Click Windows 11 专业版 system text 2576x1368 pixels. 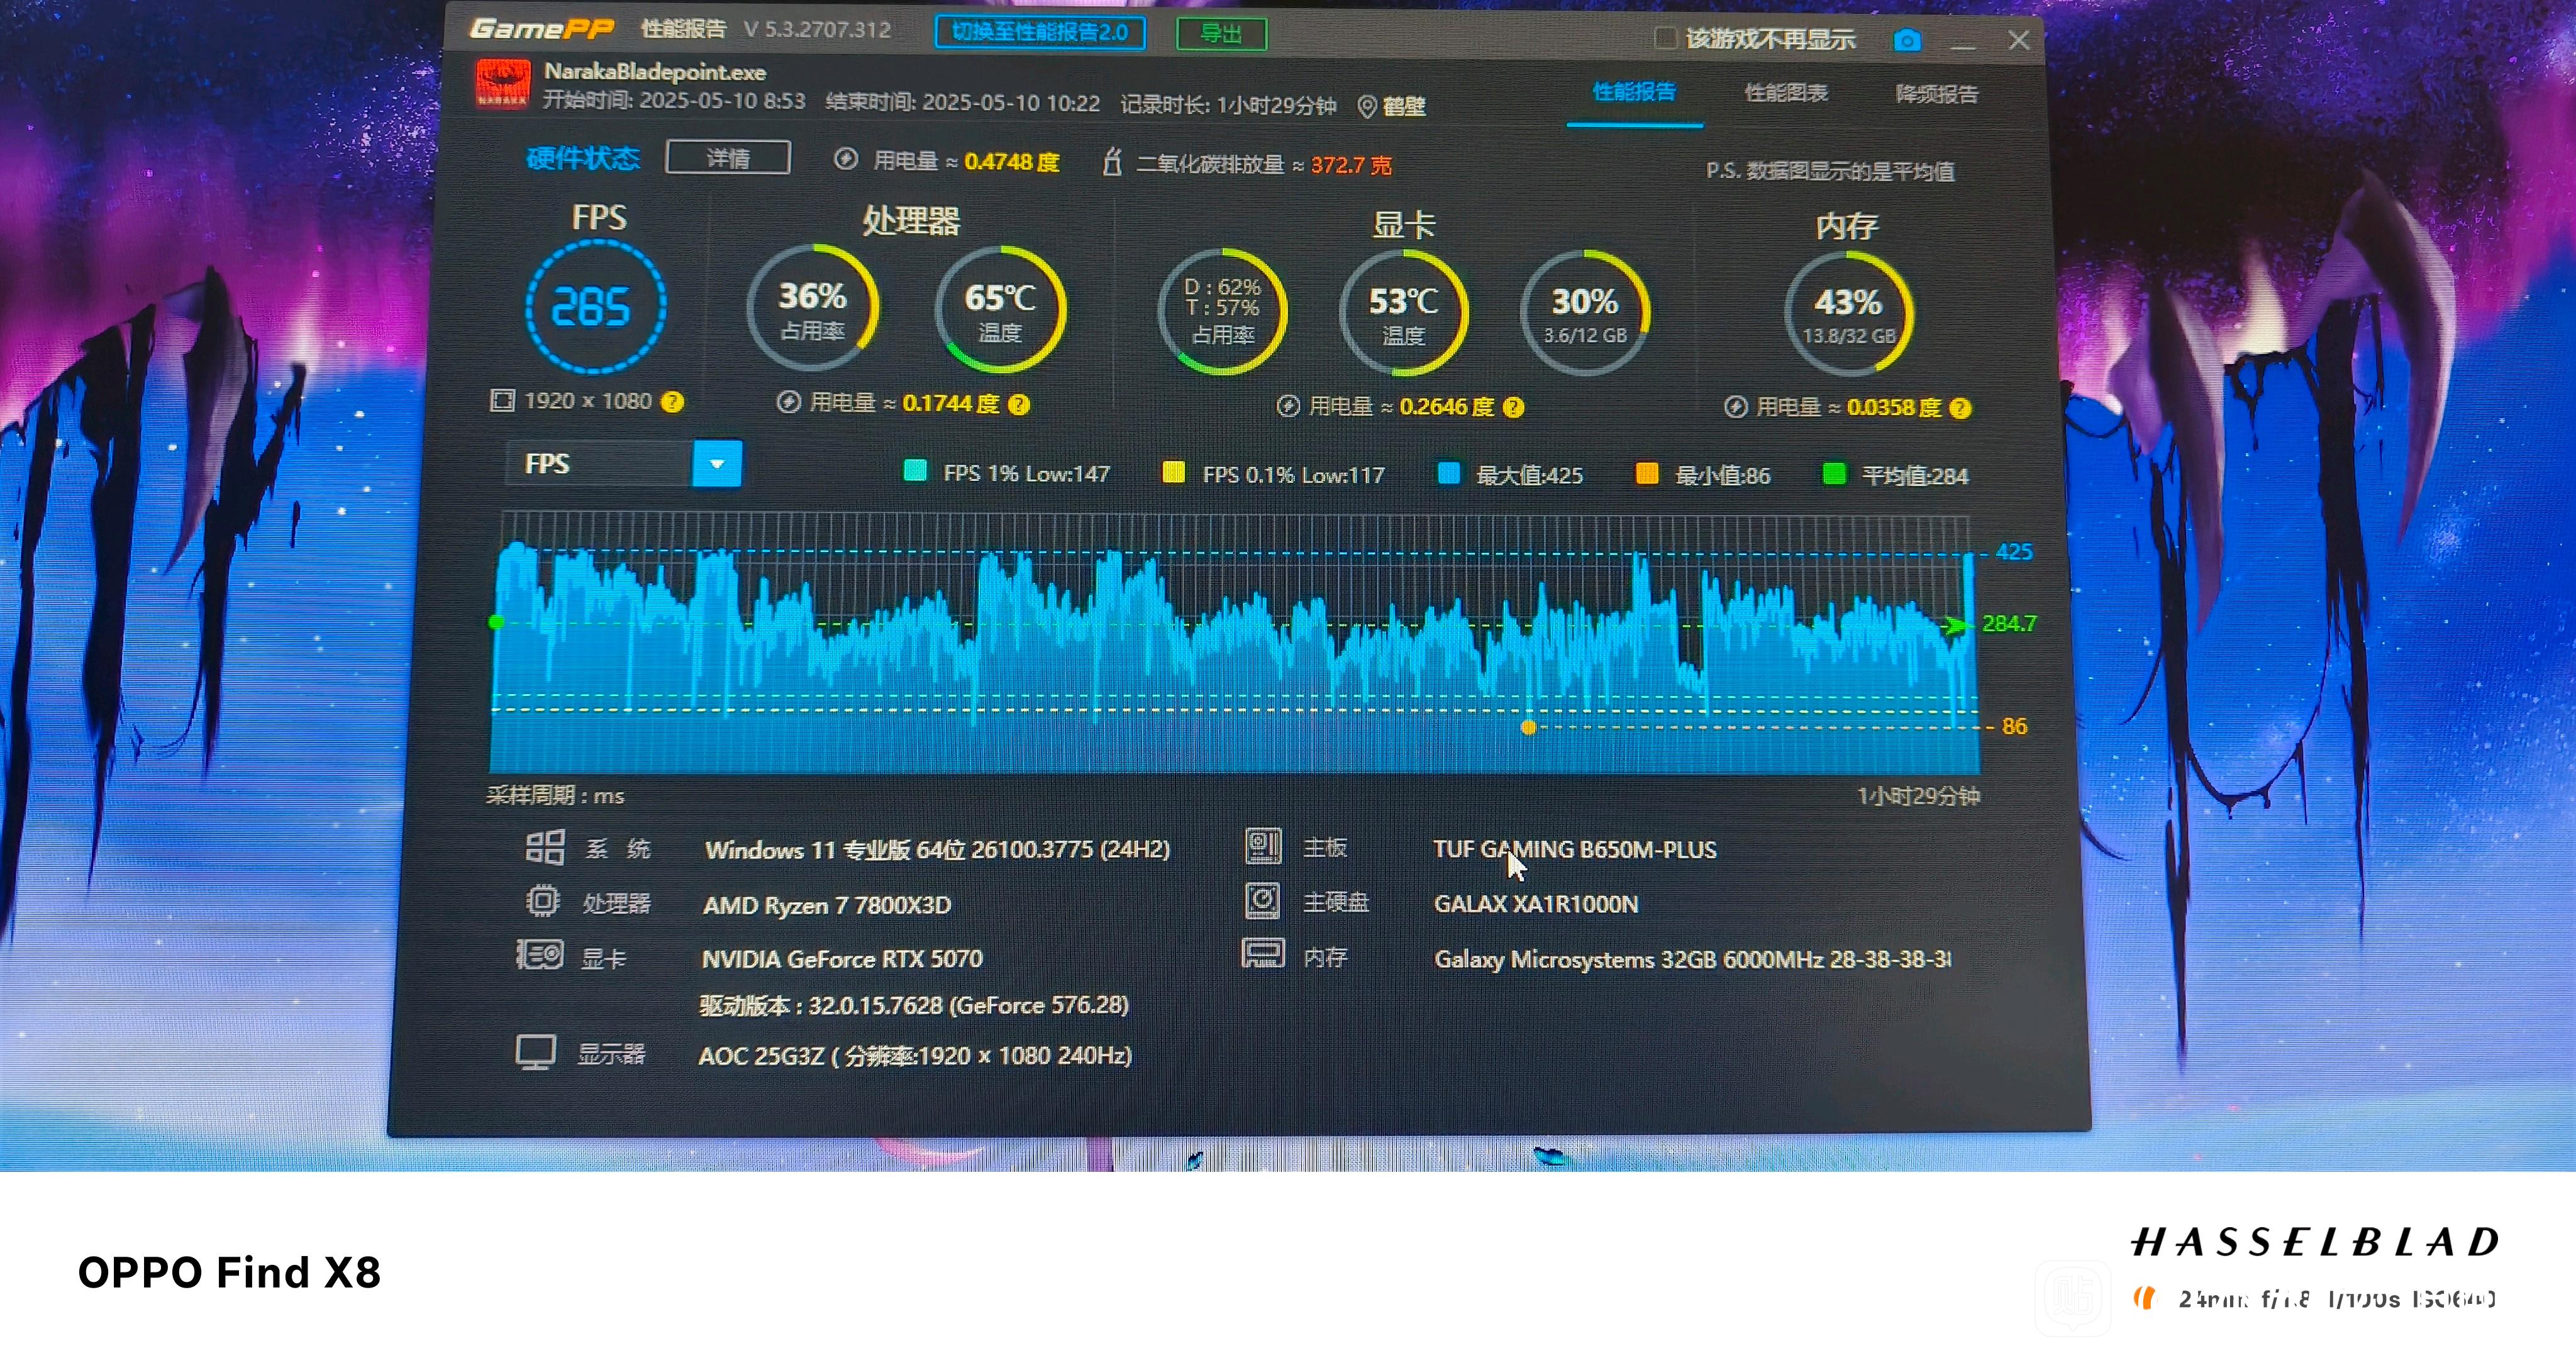[937, 850]
